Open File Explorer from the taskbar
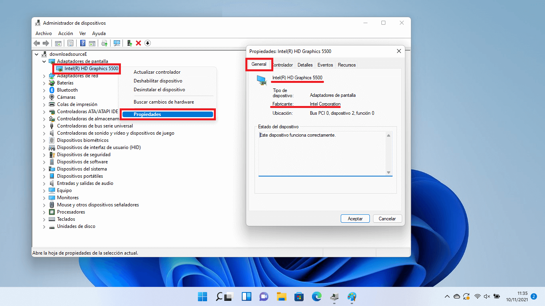This screenshot has width=545, height=306. pos(282,296)
